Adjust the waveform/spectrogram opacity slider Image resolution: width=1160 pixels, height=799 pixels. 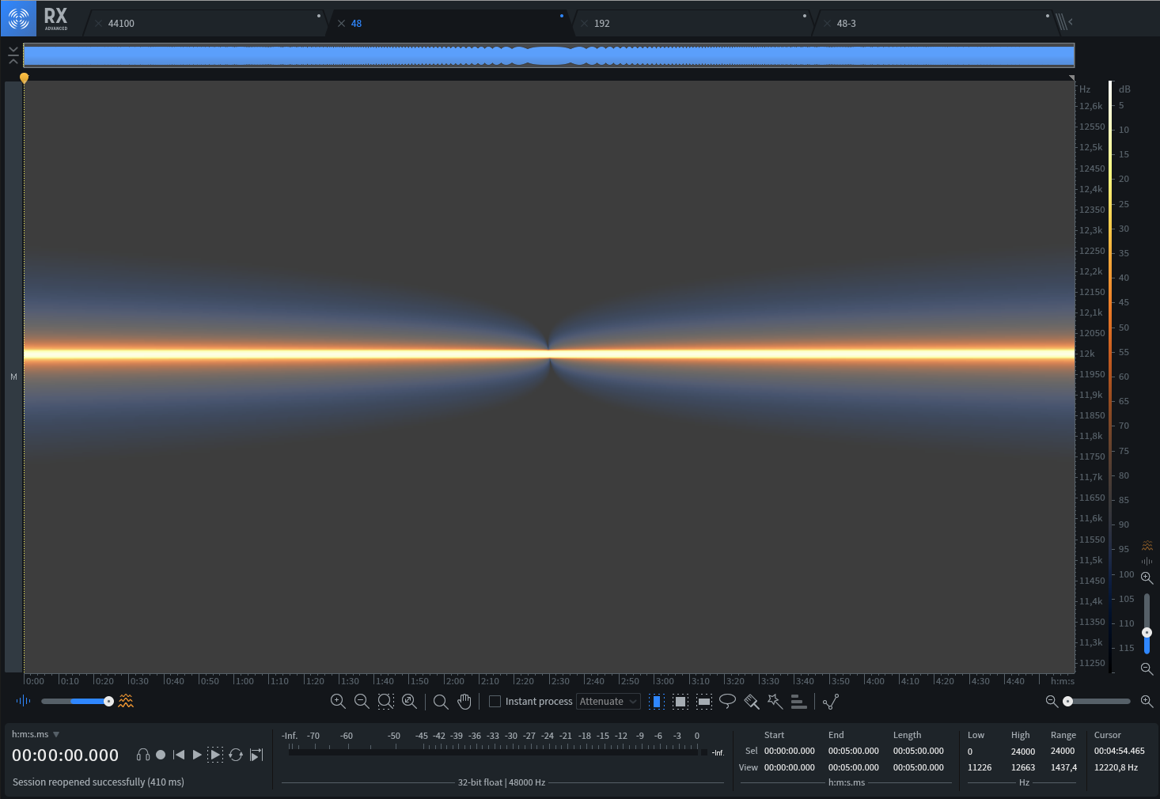tap(78, 701)
